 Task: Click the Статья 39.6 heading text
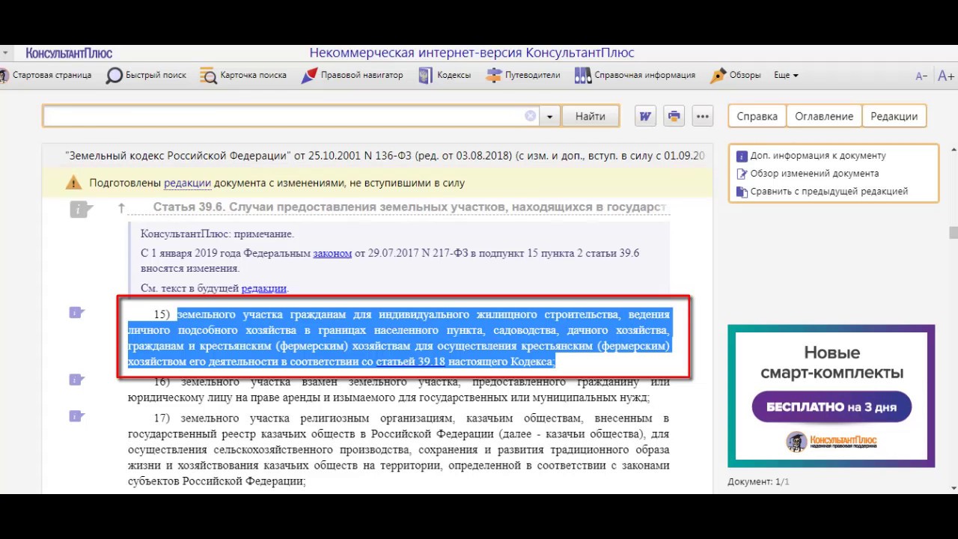coord(409,207)
